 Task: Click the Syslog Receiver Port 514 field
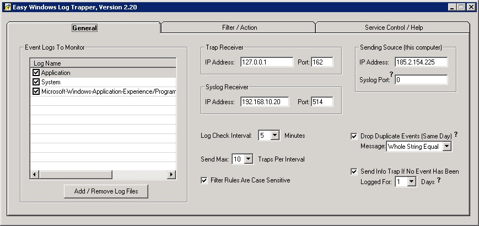click(322, 101)
